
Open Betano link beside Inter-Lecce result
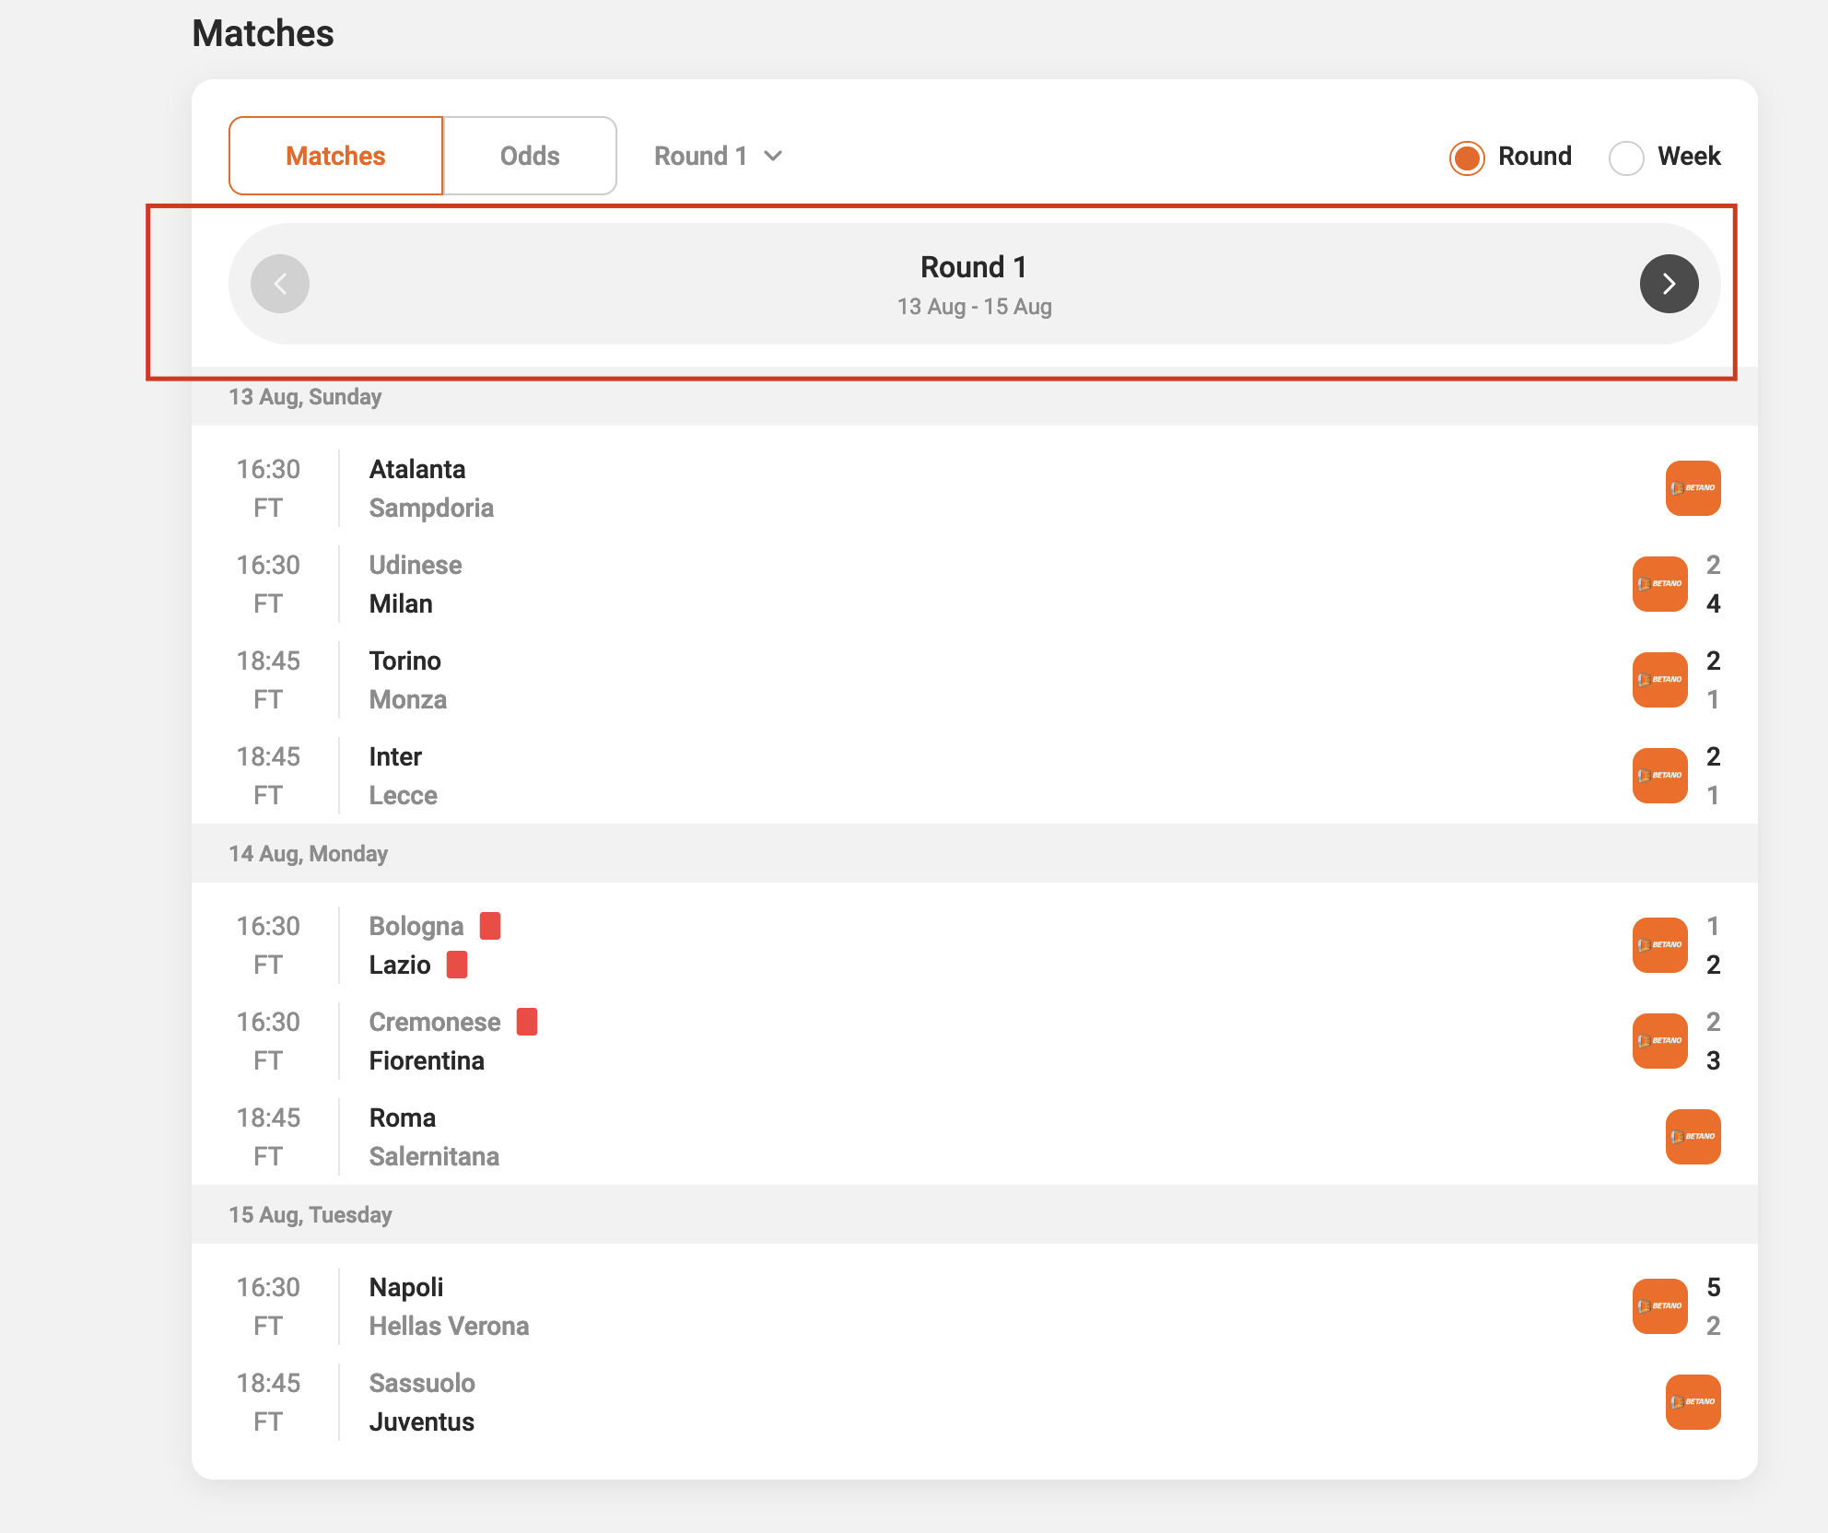click(1659, 775)
